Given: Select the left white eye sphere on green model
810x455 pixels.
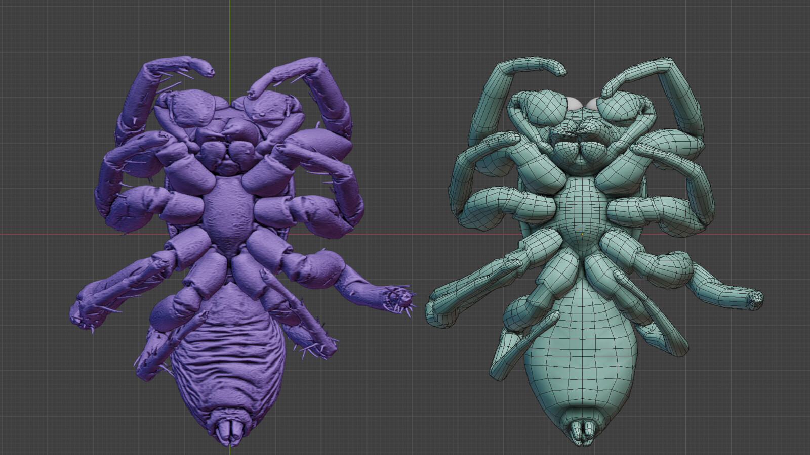Looking at the screenshot, I should click(x=574, y=103).
